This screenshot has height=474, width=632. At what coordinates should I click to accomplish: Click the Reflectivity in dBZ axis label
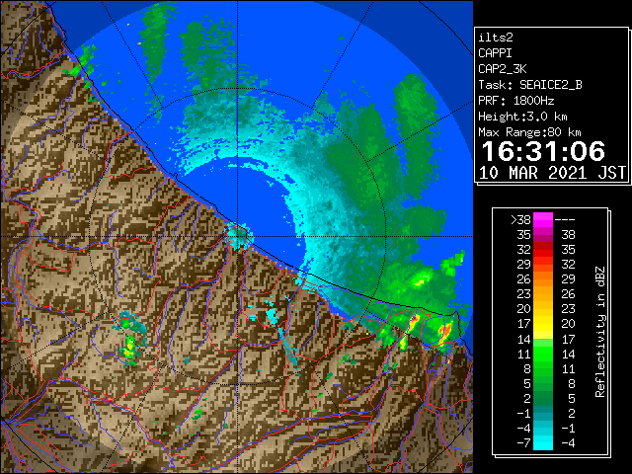coord(600,332)
